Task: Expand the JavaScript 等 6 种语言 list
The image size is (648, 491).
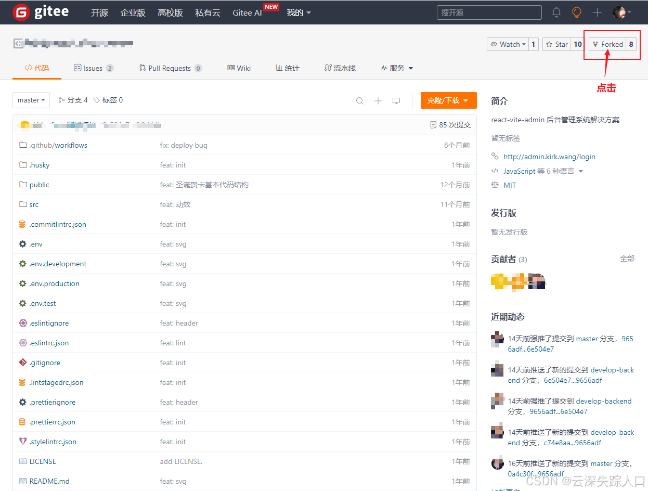Action: [543, 171]
